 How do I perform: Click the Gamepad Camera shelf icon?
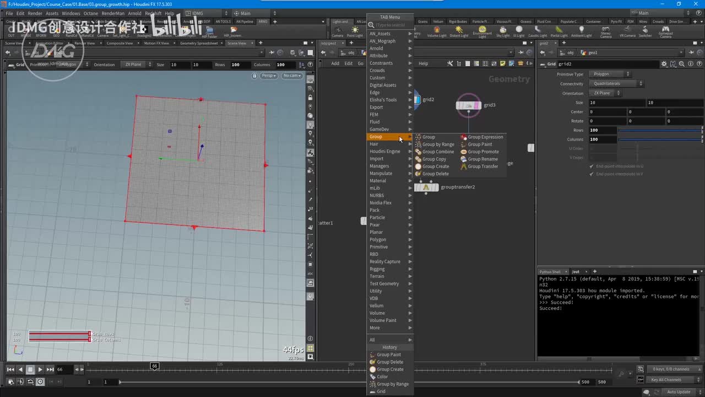(665, 31)
